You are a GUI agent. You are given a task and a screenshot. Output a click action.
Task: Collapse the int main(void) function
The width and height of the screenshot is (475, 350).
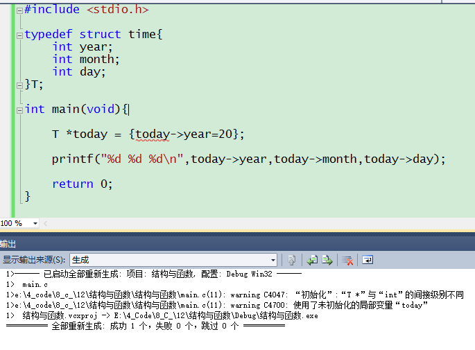(19, 110)
